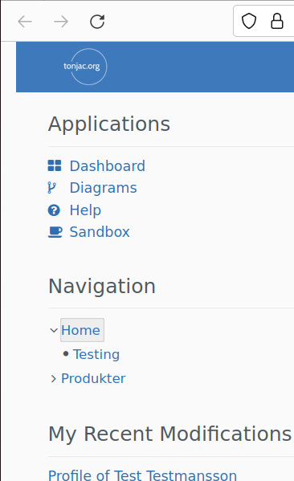Click the browser back arrow

[25, 22]
